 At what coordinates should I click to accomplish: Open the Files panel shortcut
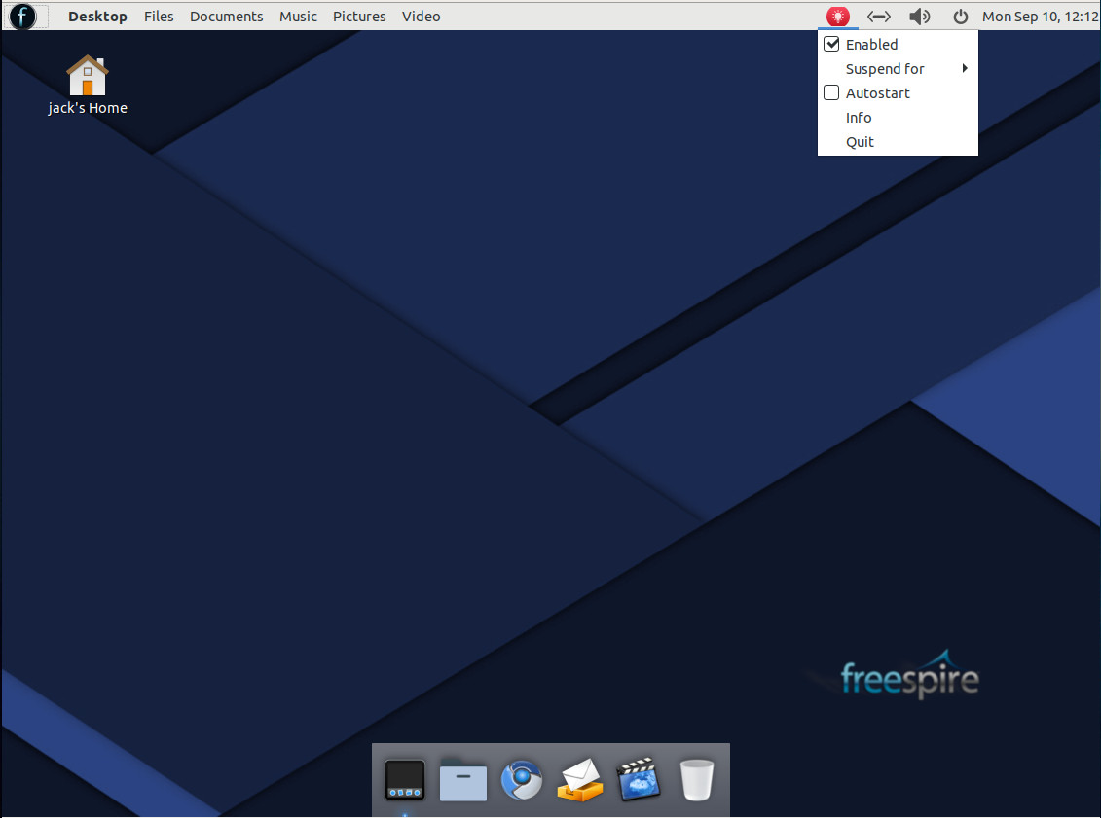pos(159,17)
